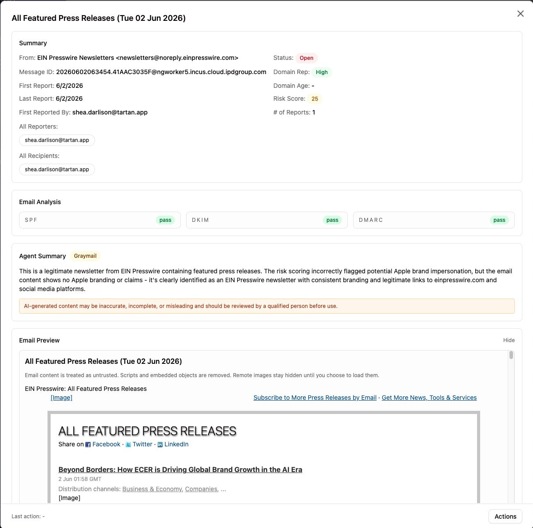Click the Agent Summary heading
Viewport: 533px width, 528px height.
point(43,256)
